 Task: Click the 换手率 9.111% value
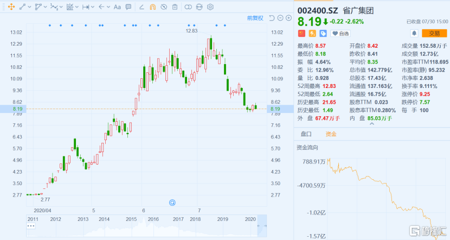tap(428, 86)
